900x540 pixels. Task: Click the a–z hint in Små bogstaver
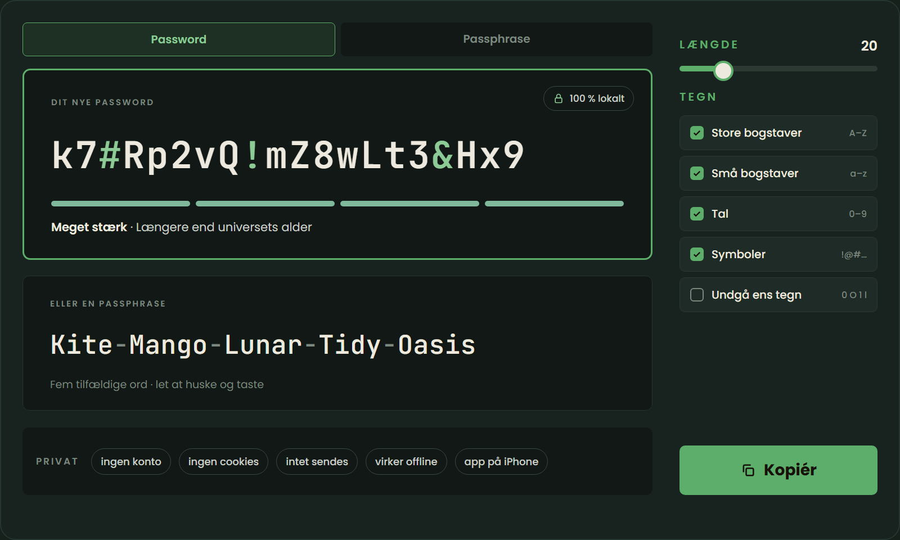click(x=858, y=173)
